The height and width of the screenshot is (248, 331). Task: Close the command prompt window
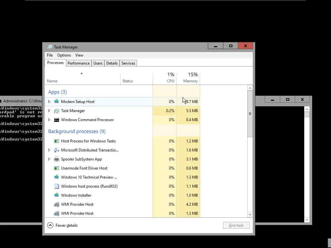(x=302, y=99)
